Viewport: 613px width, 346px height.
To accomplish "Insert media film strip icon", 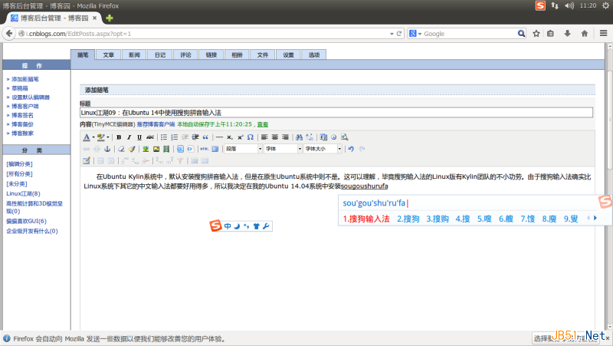I will click(x=166, y=149).
